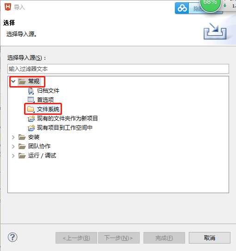Click the HBuilder logo in title bar
Viewport: 236px width, 251px height.
8,7
